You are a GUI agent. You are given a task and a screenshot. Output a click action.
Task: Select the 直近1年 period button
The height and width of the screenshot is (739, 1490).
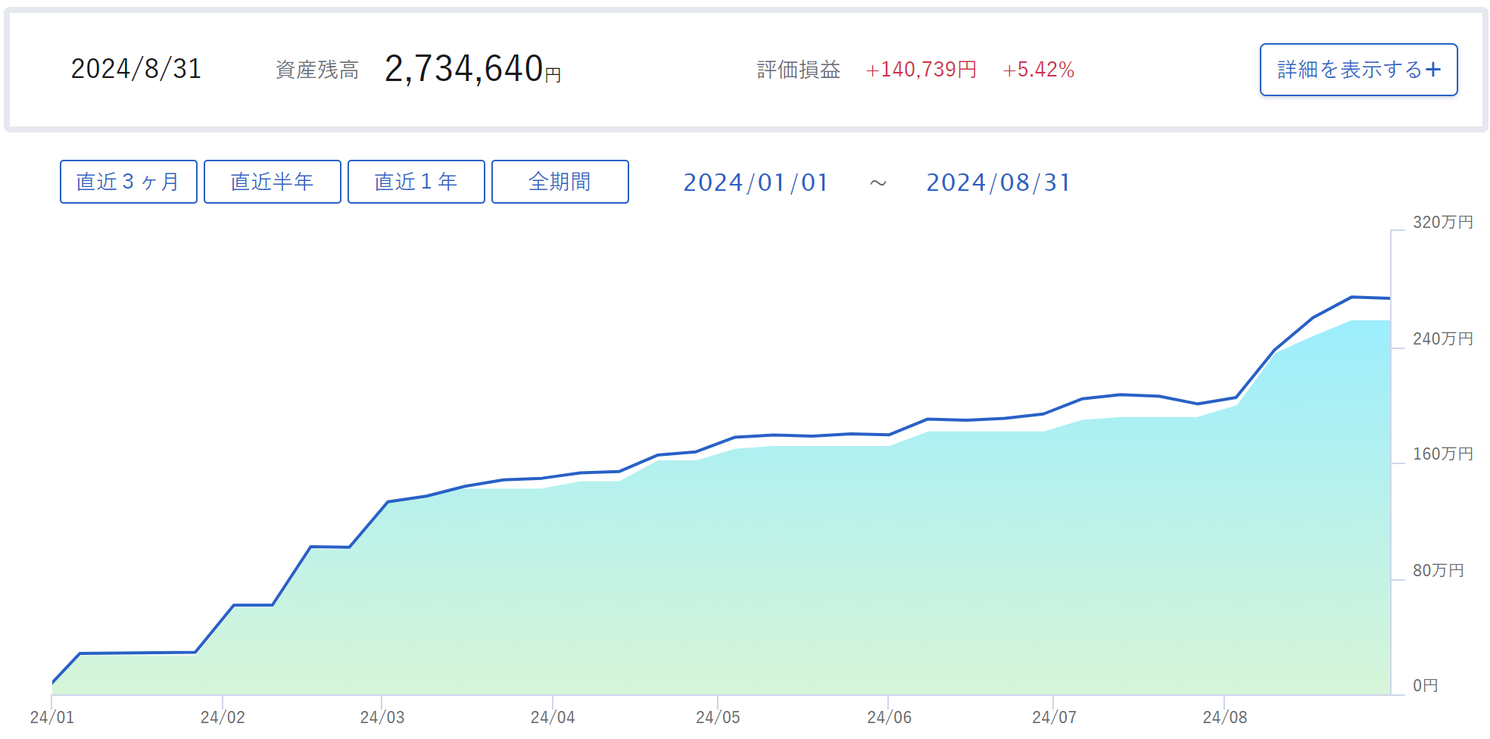point(416,182)
